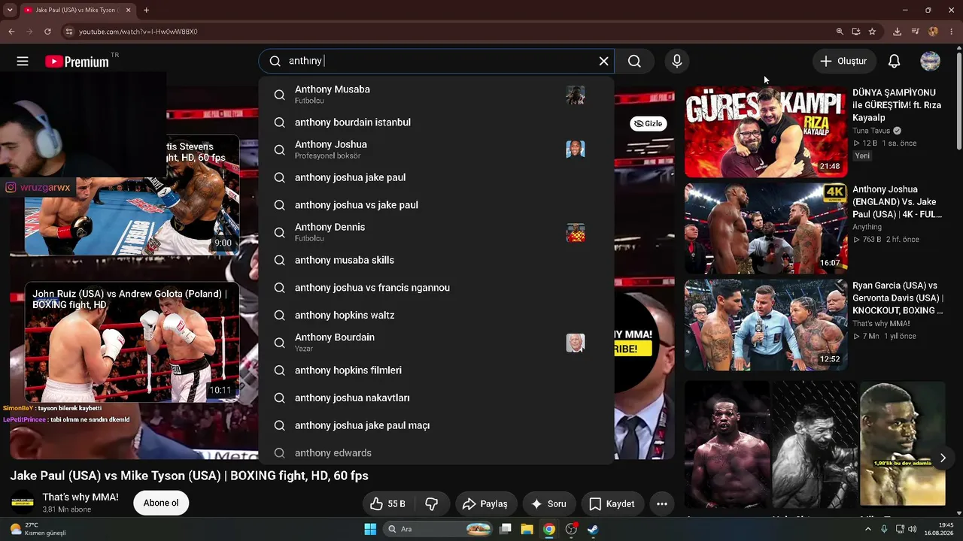Switch to the Jake Paul vs Mike Tyson tab
The height and width of the screenshot is (541, 963).
pyautogui.click(x=76, y=11)
